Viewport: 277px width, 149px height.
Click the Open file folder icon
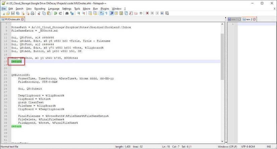click(8, 13)
